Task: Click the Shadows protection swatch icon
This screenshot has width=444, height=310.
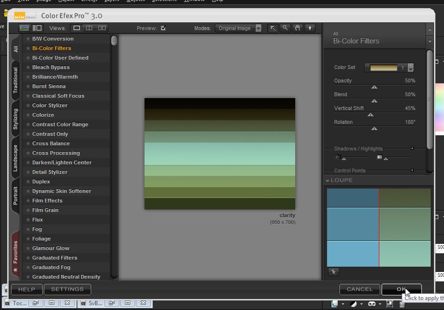Action: 338,157
